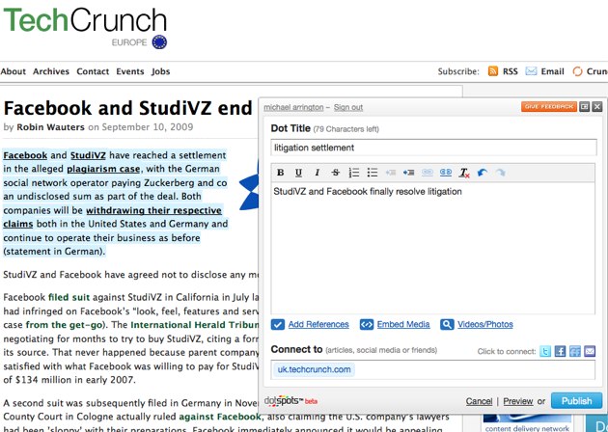Screen dimensions: 608x432
Task: Open the filed suit link
Action: (69, 298)
